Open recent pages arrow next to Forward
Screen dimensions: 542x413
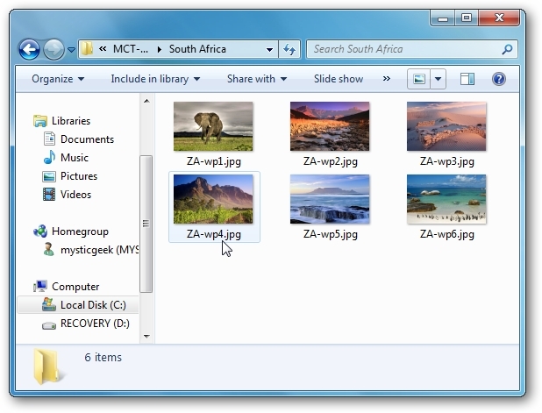point(71,50)
